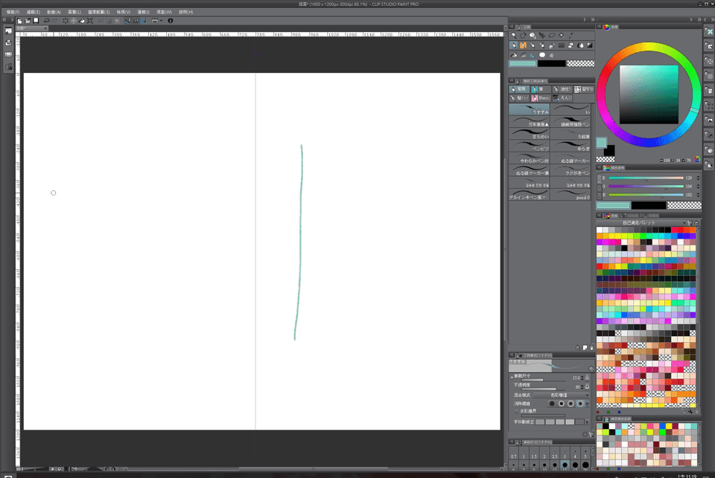The height and width of the screenshot is (478, 715).
Task: Click magnifier icon on brush stroke preview
Action: (x=591, y=369)
